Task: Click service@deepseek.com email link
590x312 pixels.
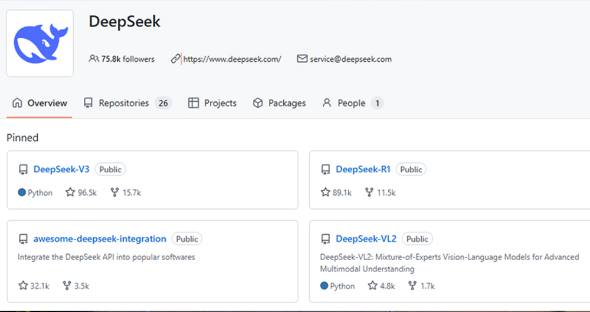Action: tap(350, 59)
